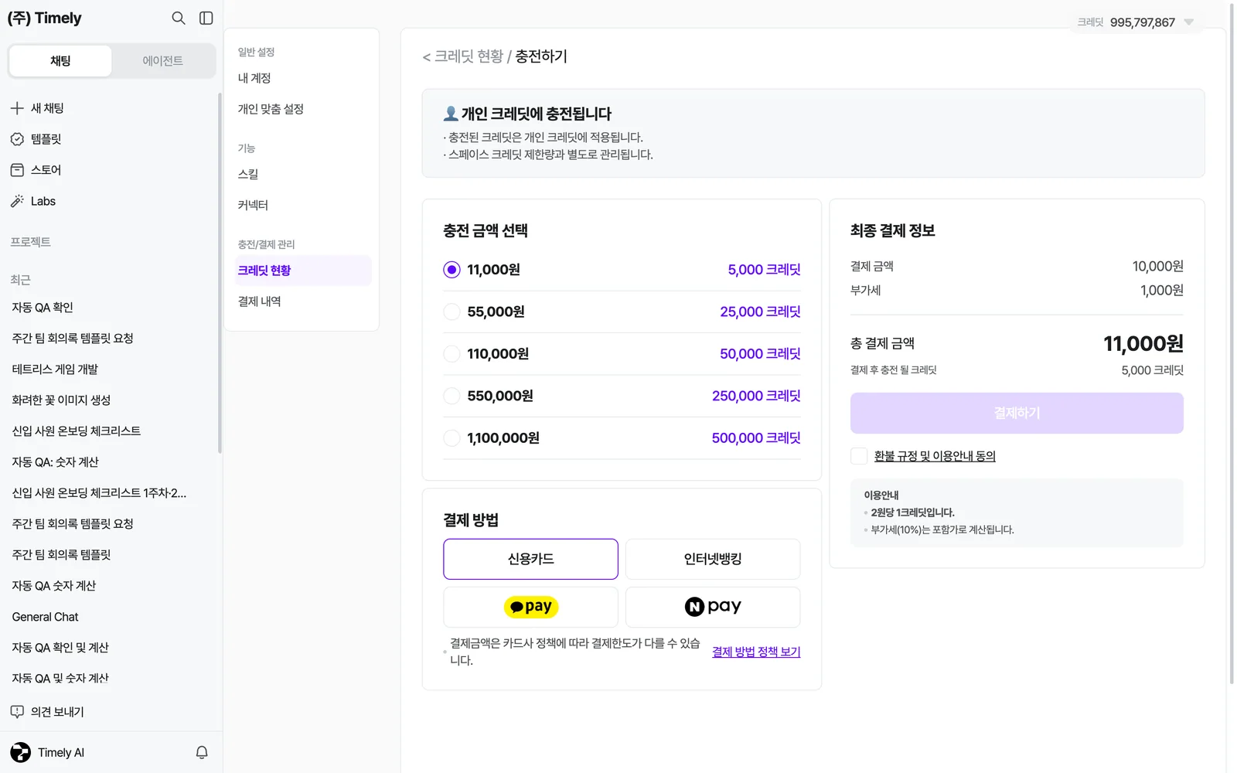Viewport: 1237px width, 773px height.
Task: Click the main page vertical scrollbar
Action: pyautogui.click(x=1232, y=344)
